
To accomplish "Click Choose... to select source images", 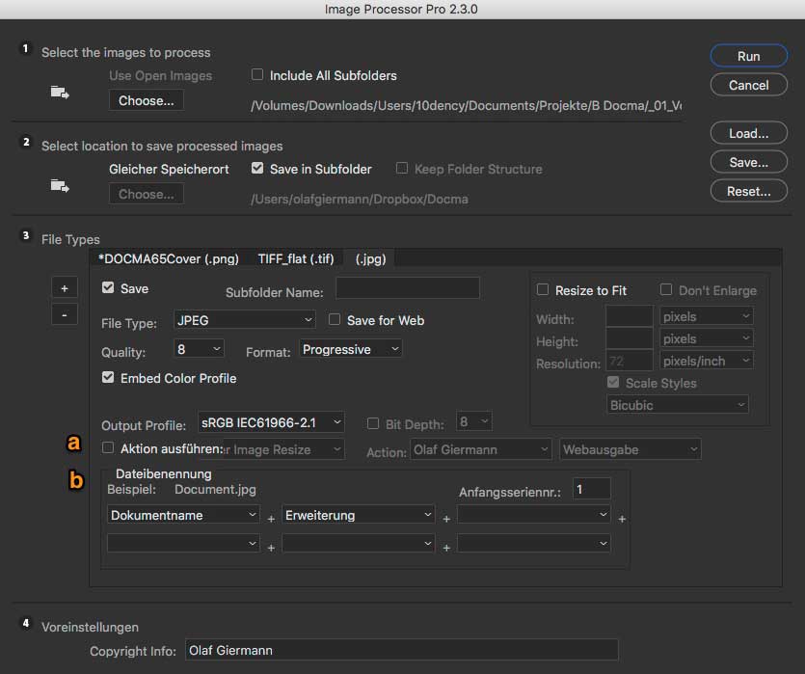I will tap(147, 100).
